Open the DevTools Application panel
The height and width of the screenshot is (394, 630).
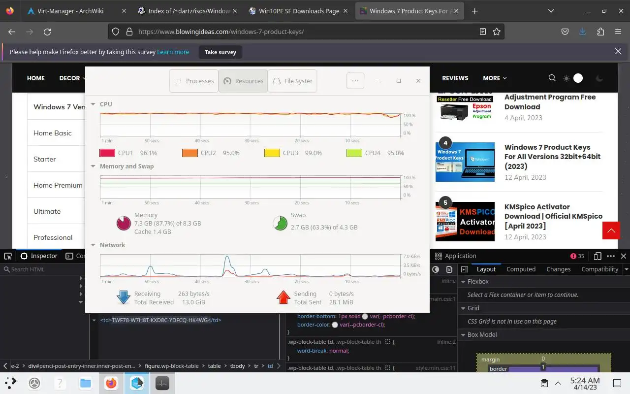(455, 256)
